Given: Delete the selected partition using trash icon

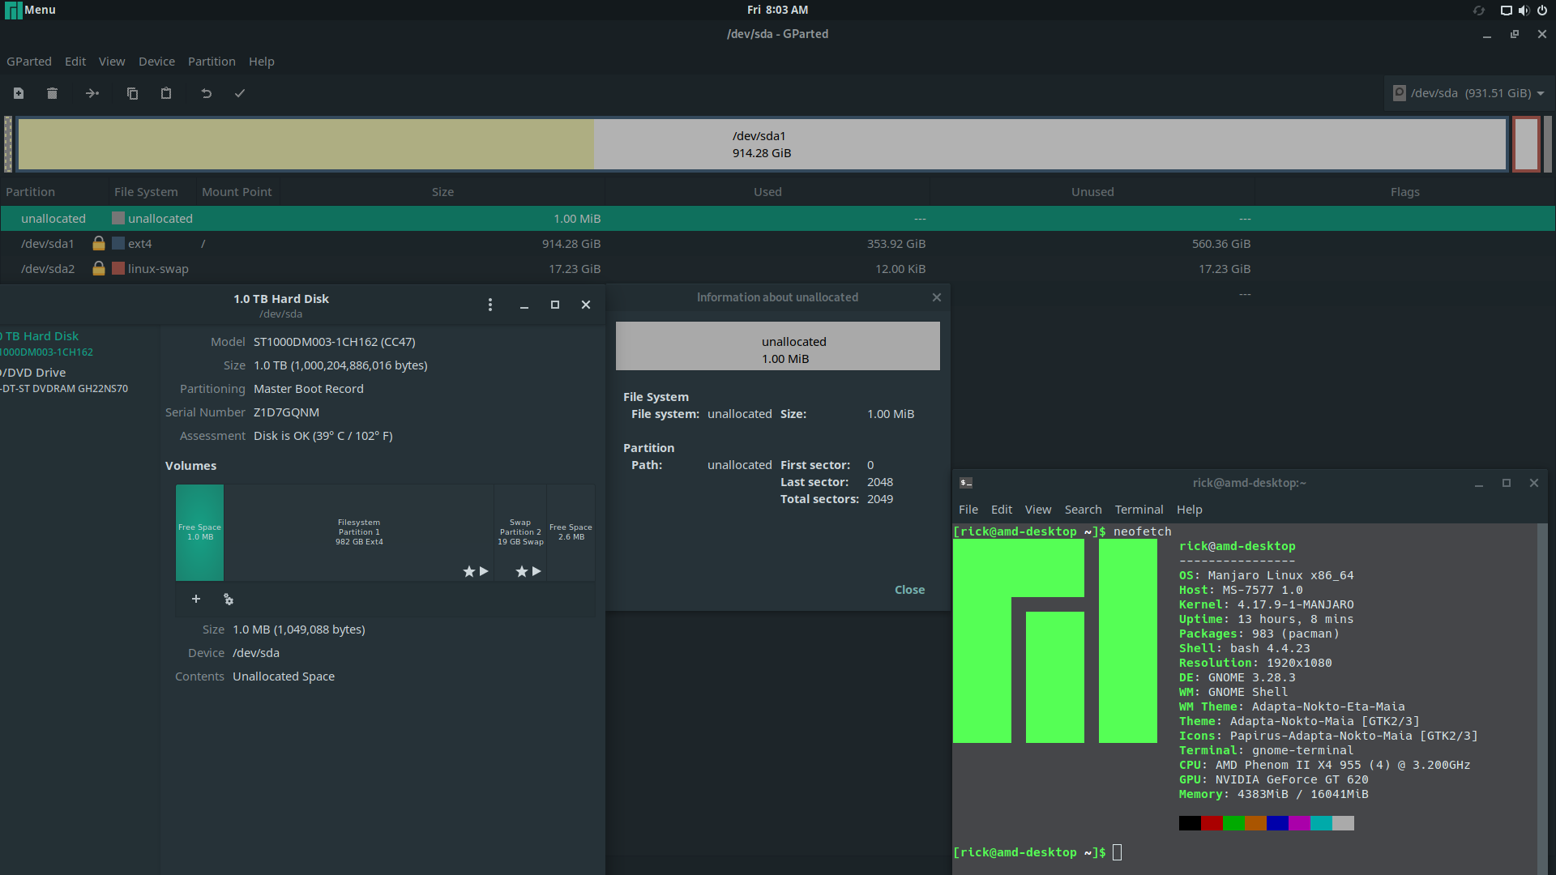Looking at the screenshot, I should [x=52, y=93].
